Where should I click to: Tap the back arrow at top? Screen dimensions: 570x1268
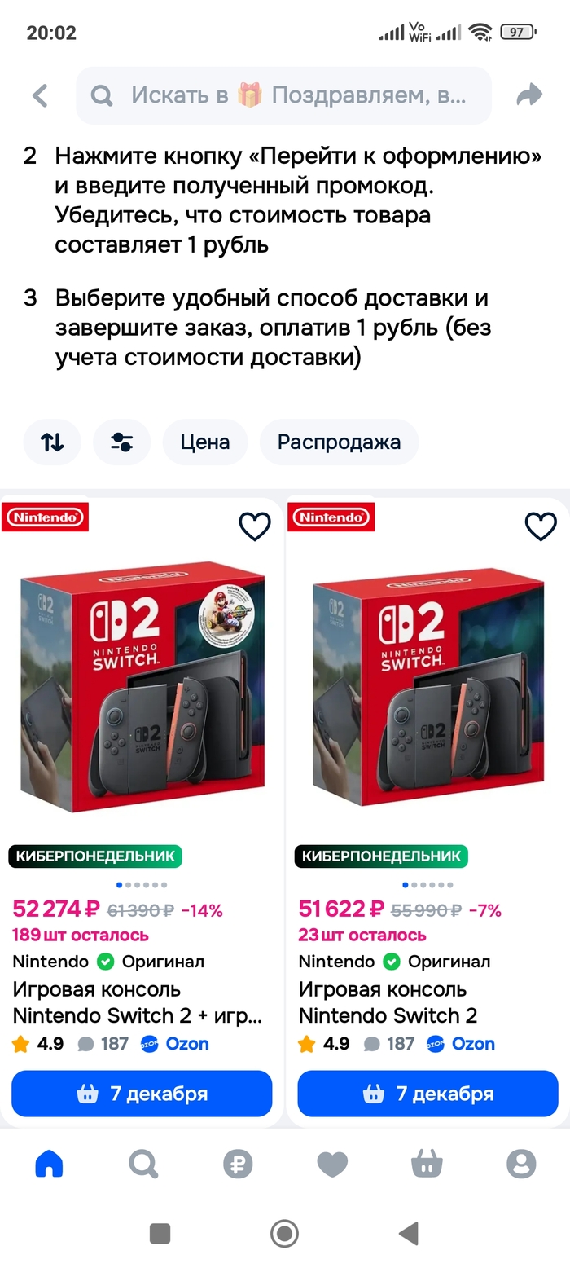click(x=40, y=95)
